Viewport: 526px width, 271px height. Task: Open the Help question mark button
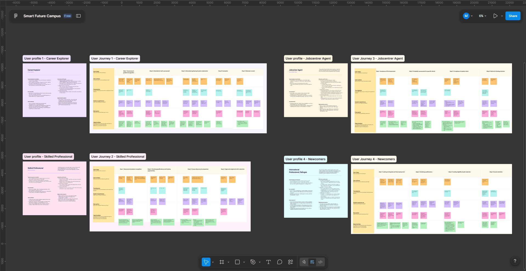pyautogui.click(x=515, y=261)
